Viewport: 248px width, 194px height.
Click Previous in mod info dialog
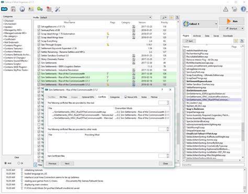pyautogui.click(x=52, y=164)
